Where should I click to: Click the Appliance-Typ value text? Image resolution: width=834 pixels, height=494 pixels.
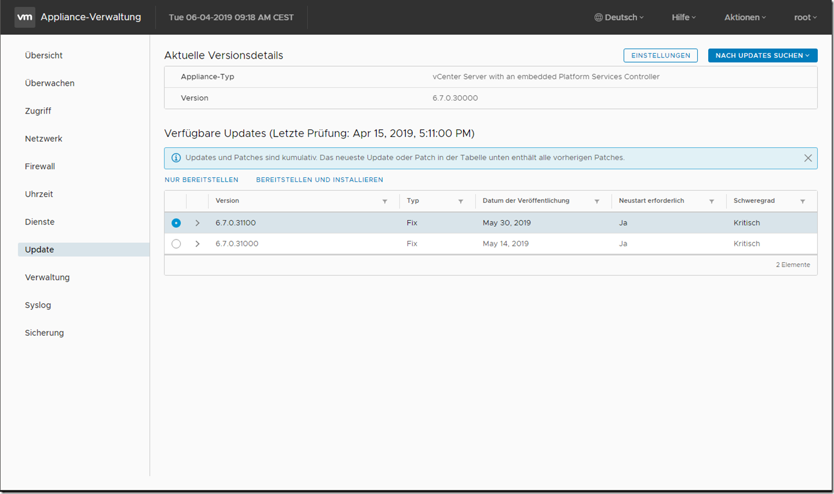tap(546, 77)
